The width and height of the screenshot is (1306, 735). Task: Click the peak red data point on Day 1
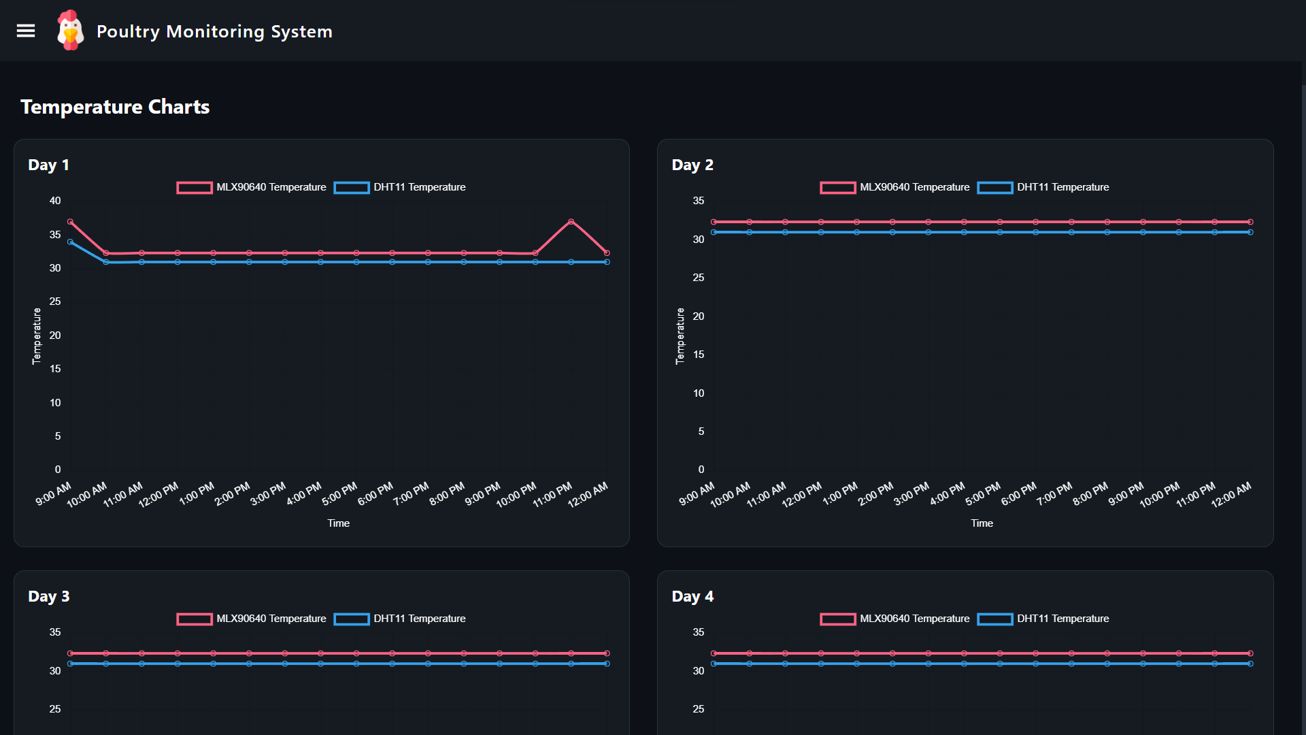(x=571, y=221)
